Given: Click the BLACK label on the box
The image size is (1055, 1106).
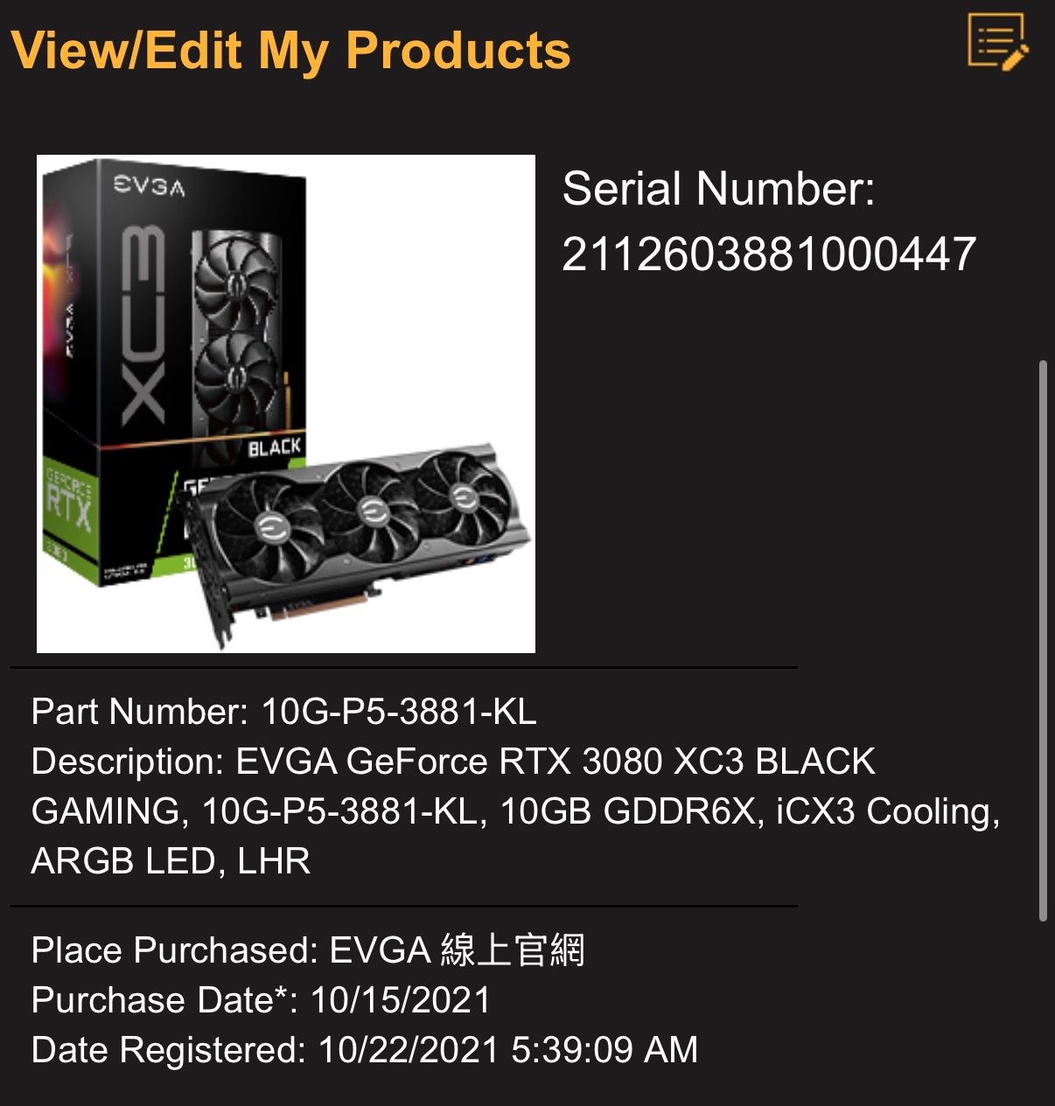Looking at the screenshot, I should (274, 448).
